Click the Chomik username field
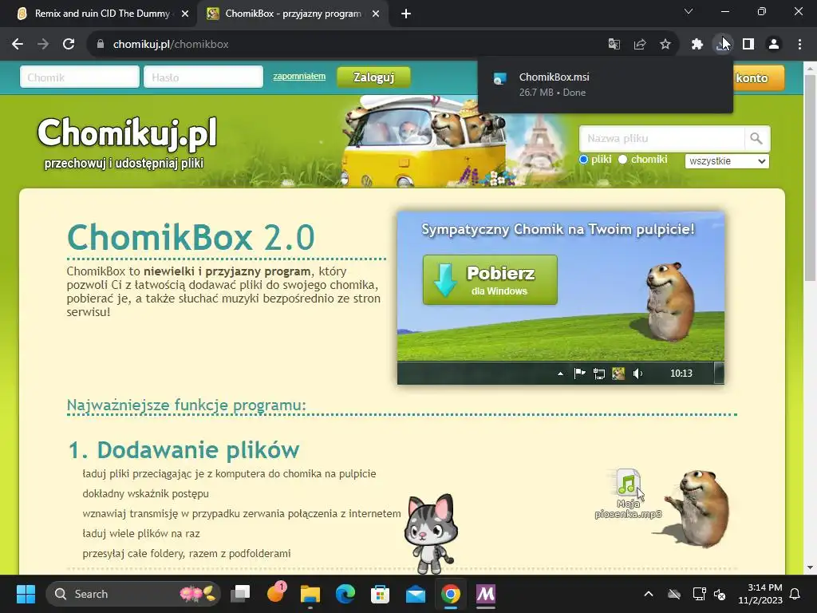Image resolution: width=817 pixels, height=613 pixels. 80,77
